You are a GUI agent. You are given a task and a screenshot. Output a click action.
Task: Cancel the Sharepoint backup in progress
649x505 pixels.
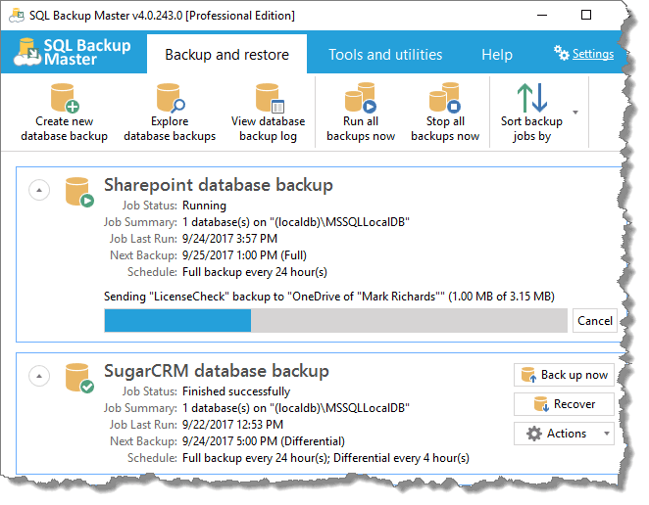(595, 320)
